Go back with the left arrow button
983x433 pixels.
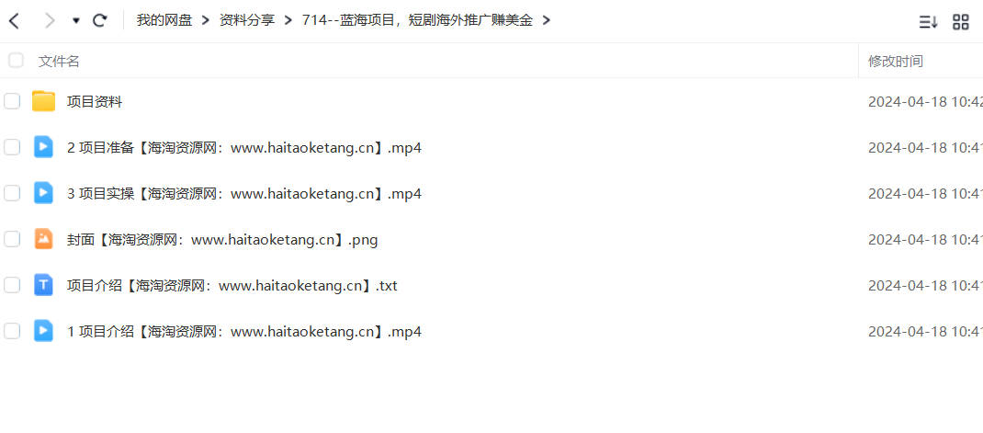pyautogui.click(x=14, y=21)
